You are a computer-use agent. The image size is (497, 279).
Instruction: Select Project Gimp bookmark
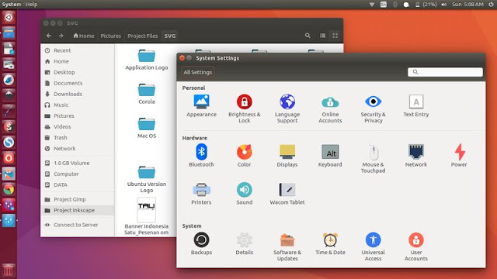78,199
